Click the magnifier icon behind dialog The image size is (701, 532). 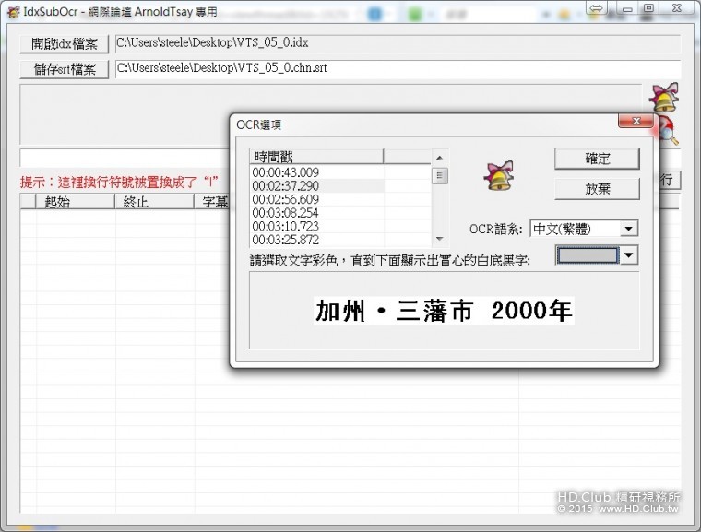click(669, 132)
